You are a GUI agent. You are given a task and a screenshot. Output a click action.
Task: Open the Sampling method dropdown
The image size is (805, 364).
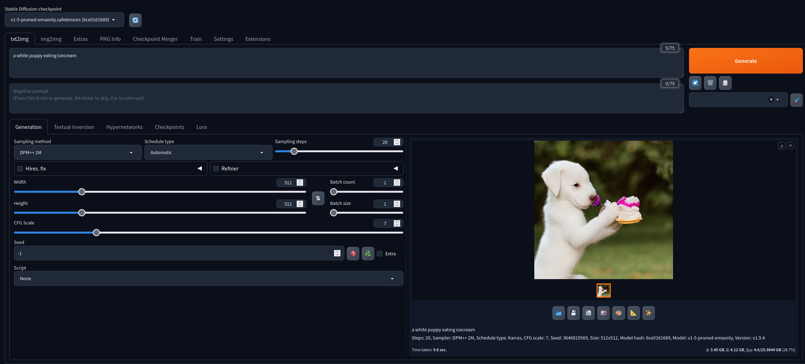[x=78, y=152]
